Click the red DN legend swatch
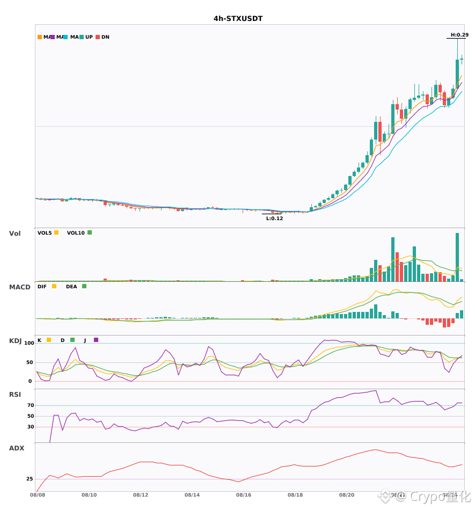Viewport: 475px width, 510px height. tap(98, 37)
